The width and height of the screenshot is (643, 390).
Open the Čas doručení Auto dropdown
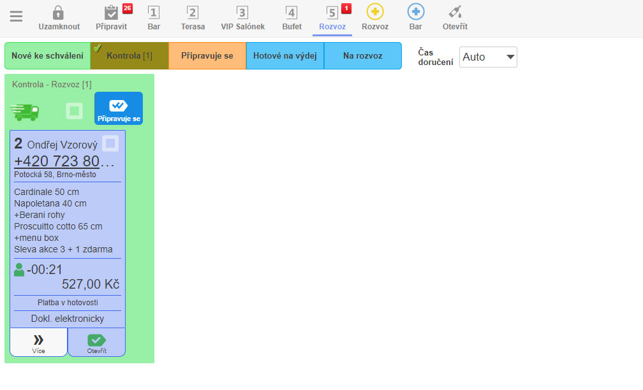coord(488,57)
